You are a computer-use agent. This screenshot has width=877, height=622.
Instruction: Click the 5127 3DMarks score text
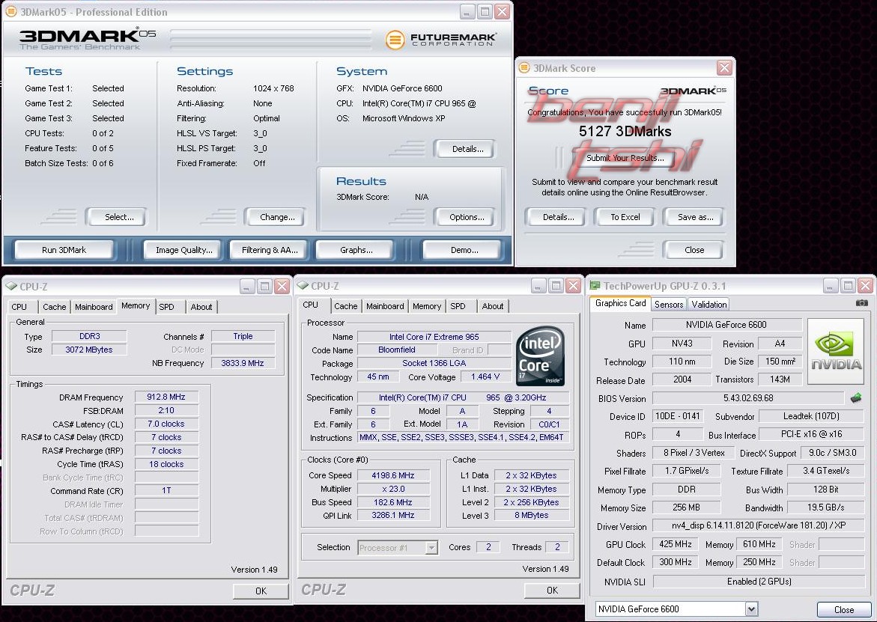coord(625,131)
